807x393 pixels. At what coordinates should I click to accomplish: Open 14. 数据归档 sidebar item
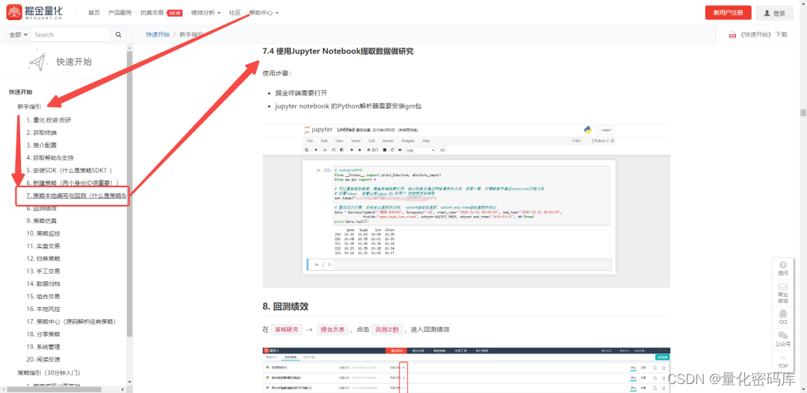tap(43, 283)
